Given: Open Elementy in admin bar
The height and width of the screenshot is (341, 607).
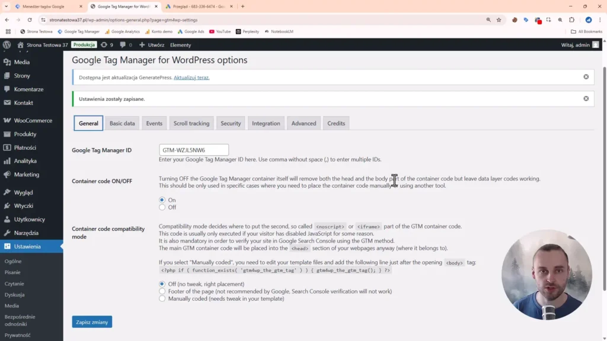Looking at the screenshot, I should (180, 45).
